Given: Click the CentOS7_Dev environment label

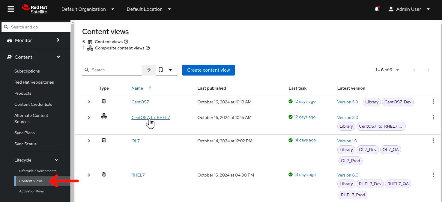Looking at the screenshot, I should tap(398, 102).
